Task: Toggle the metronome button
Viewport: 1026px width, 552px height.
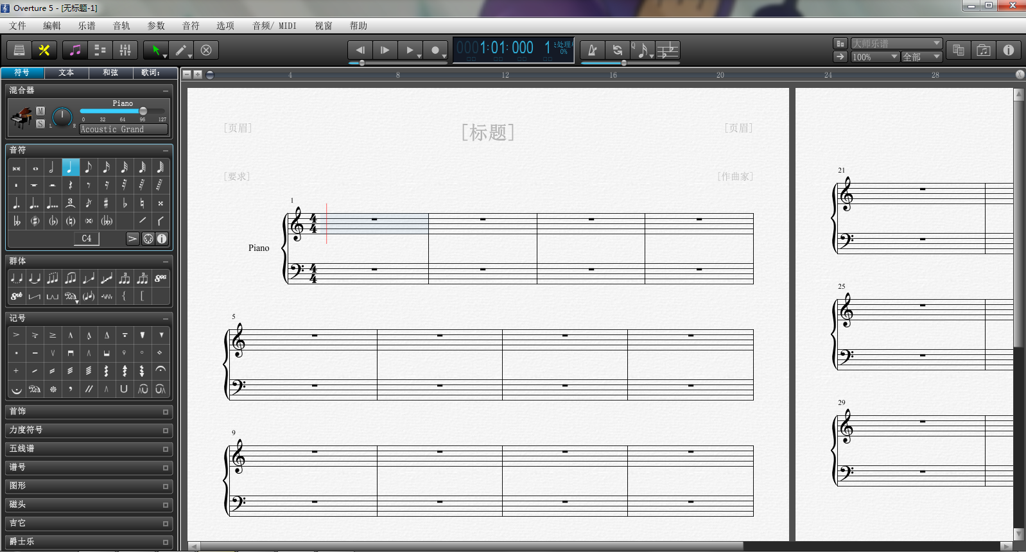Action: 592,50
